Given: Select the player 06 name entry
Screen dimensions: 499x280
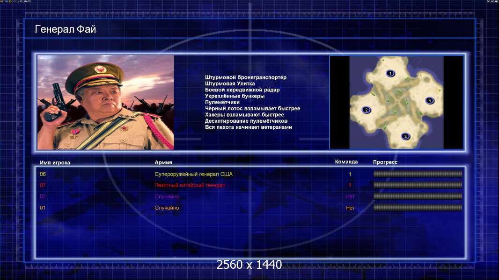Looking at the screenshot, I should coord(43,174).
